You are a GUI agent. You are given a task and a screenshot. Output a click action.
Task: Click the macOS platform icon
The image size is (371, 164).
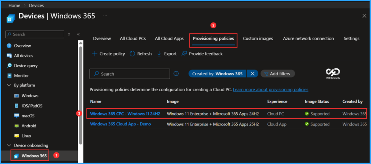[17, 116]
